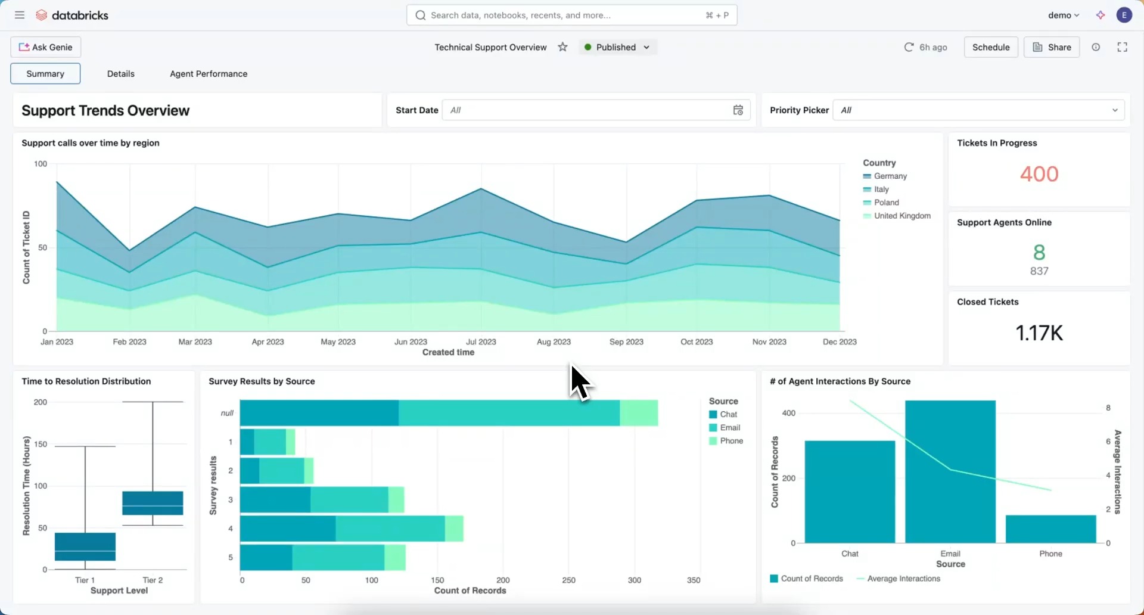Click the Schedule button

point(991,47)
